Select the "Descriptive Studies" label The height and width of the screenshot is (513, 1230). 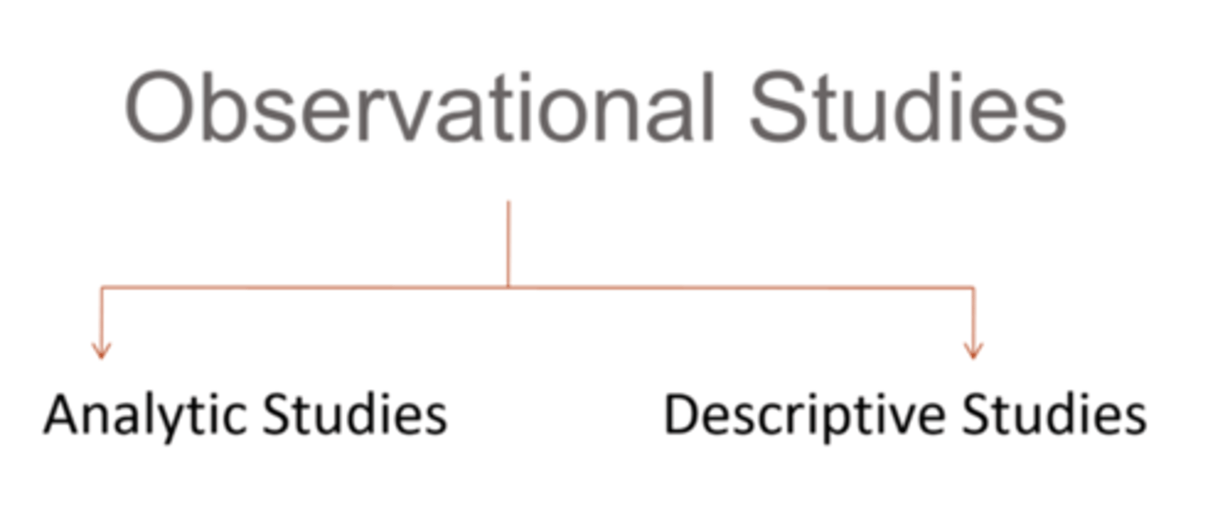pos(905,416)
